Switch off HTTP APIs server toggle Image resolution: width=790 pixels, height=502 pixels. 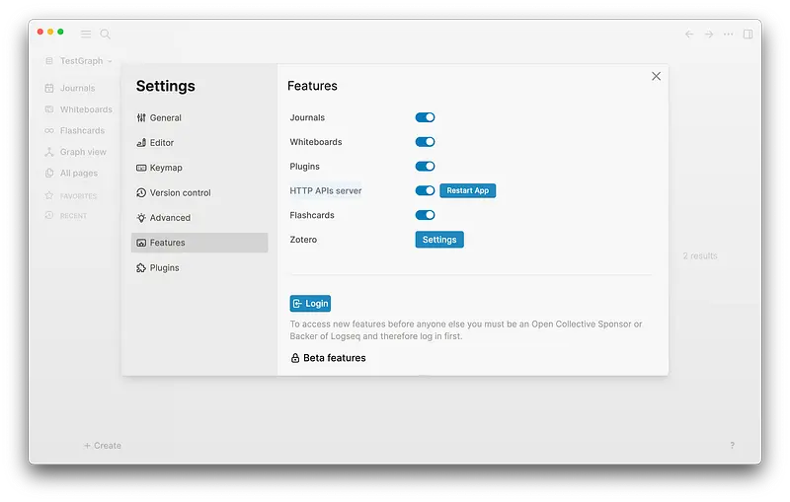[425, 190]
